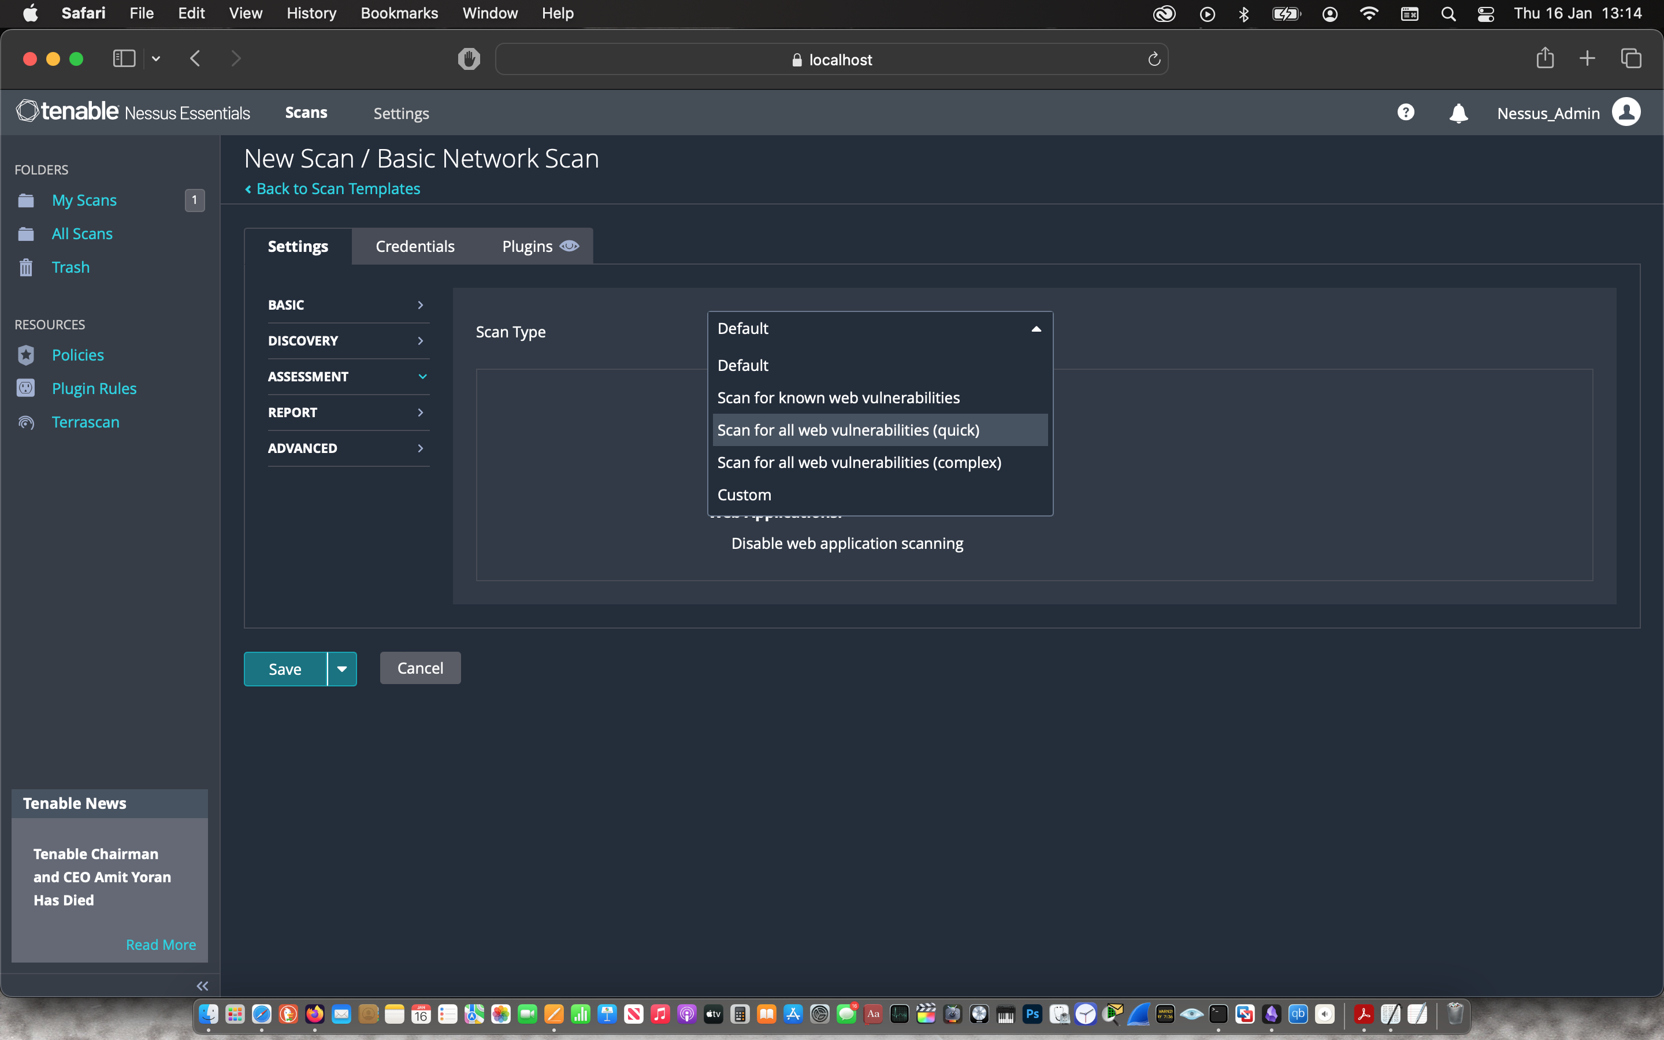
Task: Open the Save button dropdown arrow
Action: click(x=341, y=668)
